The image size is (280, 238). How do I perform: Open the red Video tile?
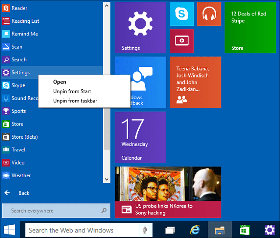(x=182, y=41)
